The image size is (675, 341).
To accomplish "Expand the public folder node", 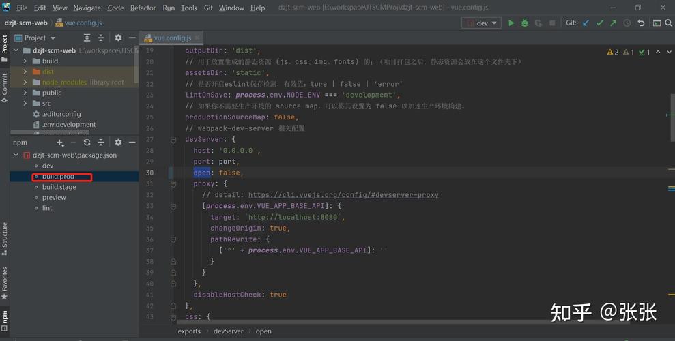I will [x=26, y=93].
